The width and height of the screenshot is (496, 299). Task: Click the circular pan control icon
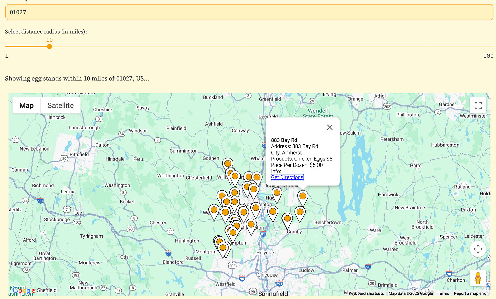click(478, 249)
